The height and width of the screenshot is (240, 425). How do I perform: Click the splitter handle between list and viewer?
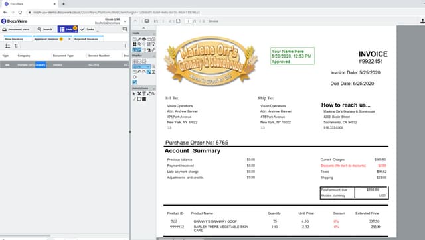click(130, 131)
